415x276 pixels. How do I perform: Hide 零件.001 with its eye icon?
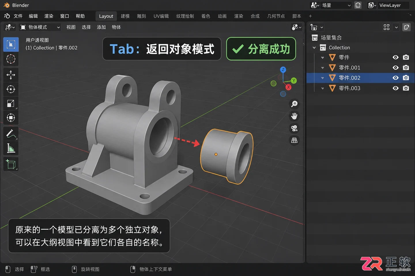click(396, 68)
